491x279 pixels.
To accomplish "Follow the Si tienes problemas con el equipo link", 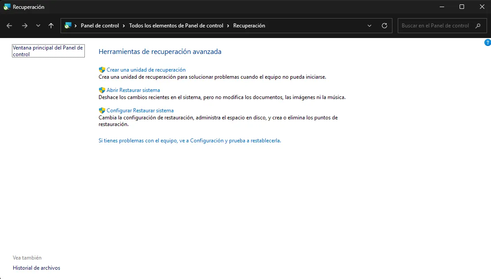I will click(x=190, y=141).
